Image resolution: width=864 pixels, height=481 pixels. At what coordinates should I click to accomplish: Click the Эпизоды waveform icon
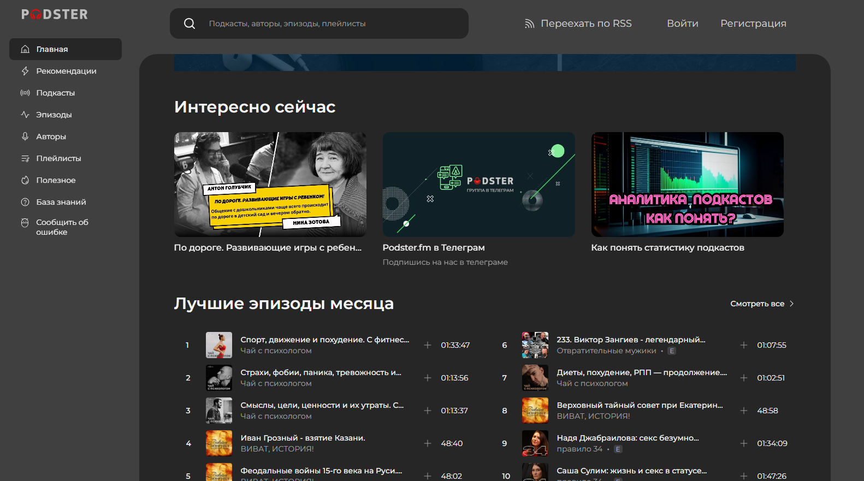pyautogui.click(x=25, y=115)
